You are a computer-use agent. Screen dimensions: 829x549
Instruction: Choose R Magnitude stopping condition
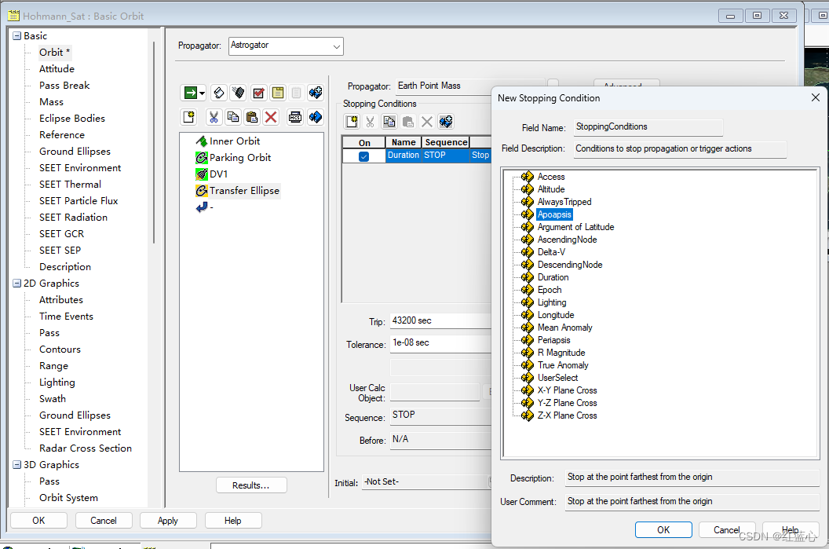pos(561,353)
